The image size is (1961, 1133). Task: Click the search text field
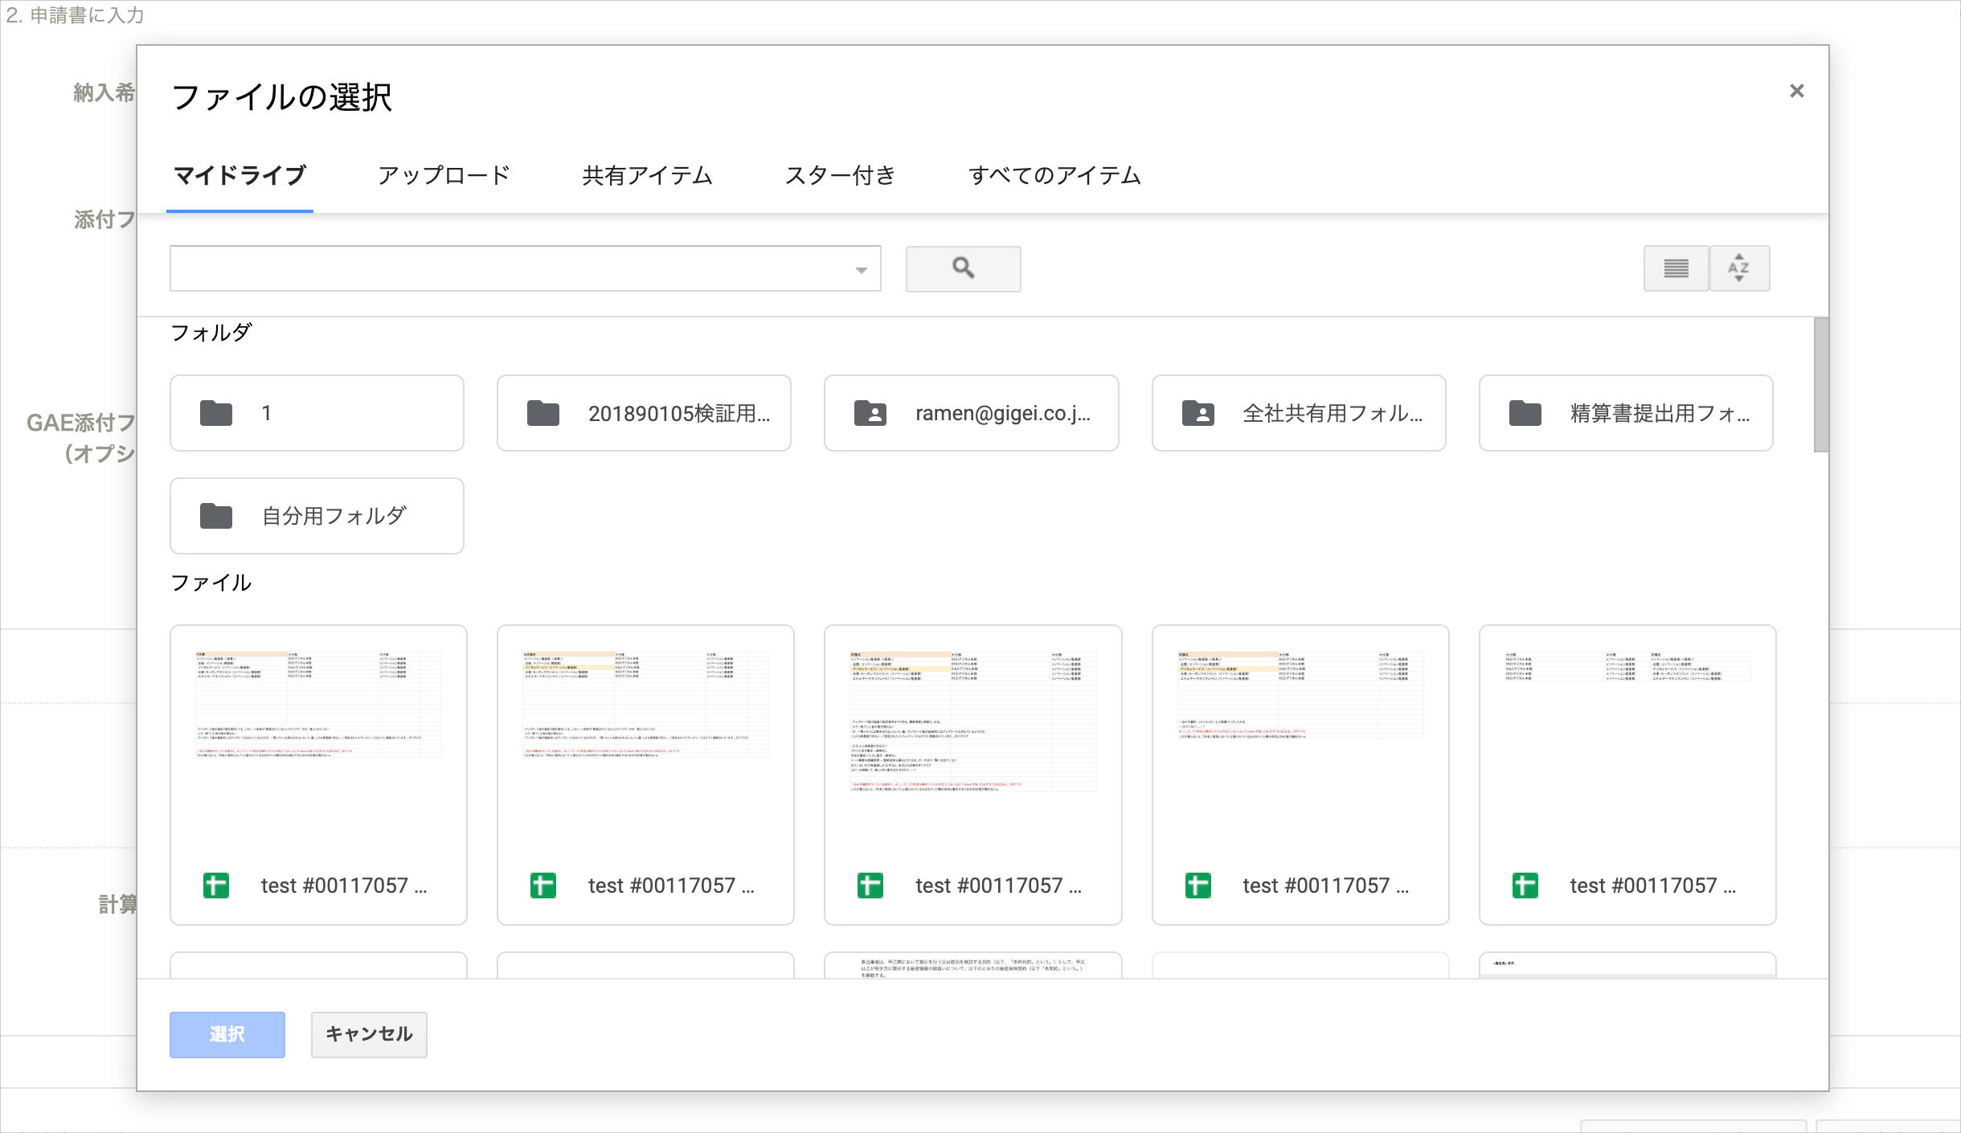[526, 268]
